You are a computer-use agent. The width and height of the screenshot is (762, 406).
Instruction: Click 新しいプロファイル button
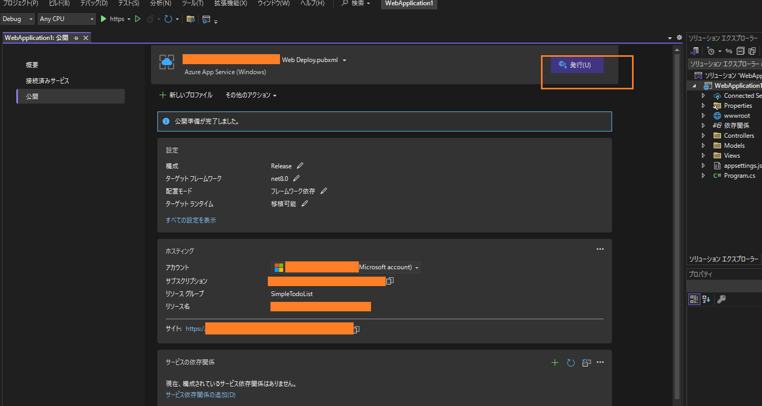click(x=186, y=95)
